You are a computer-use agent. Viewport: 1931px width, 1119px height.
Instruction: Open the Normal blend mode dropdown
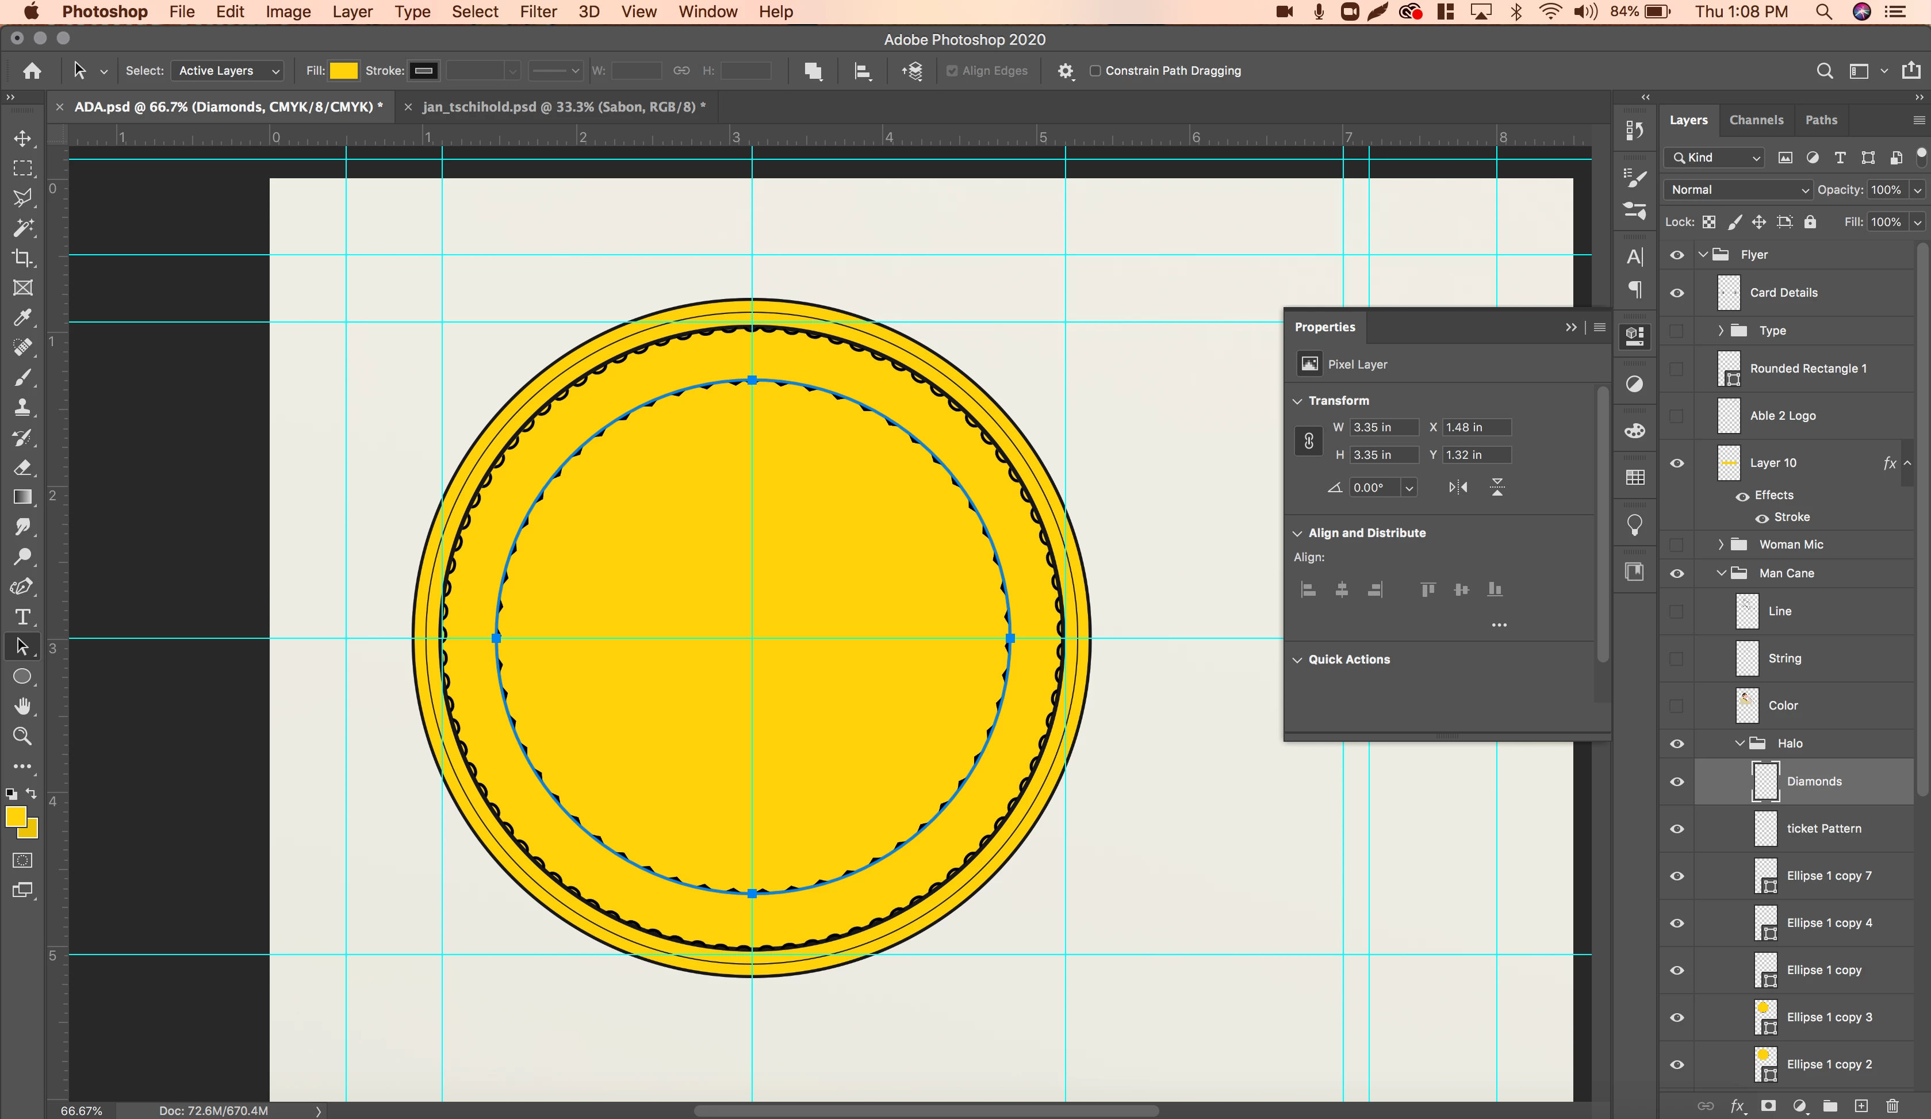(x=1737, y=190)
